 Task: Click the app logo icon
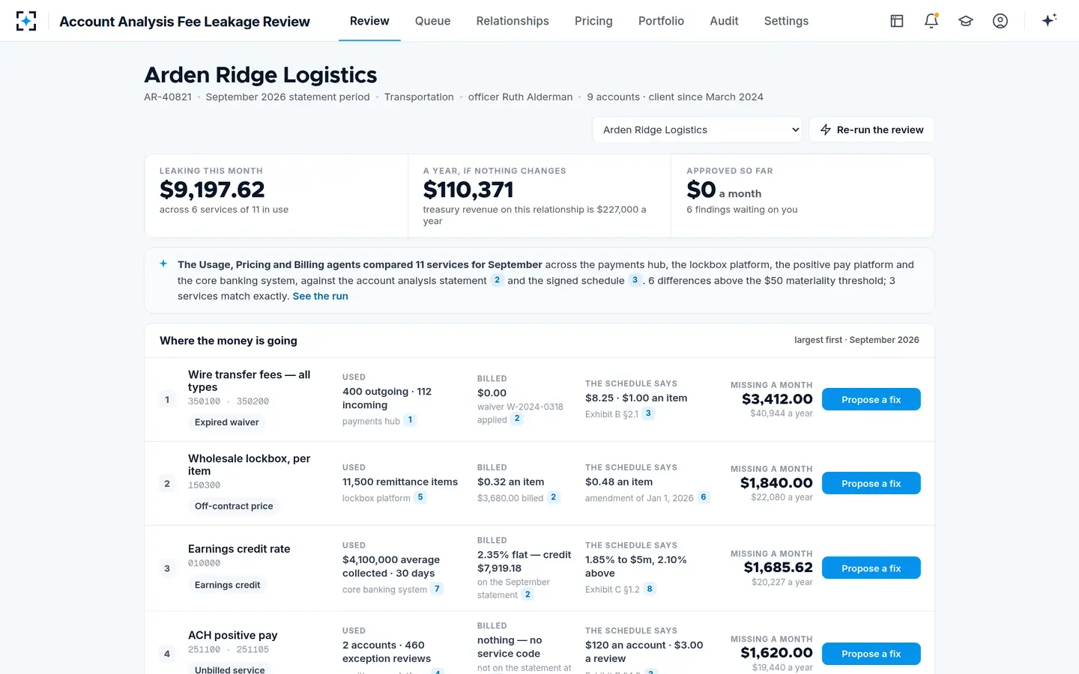tap(26, 21)
